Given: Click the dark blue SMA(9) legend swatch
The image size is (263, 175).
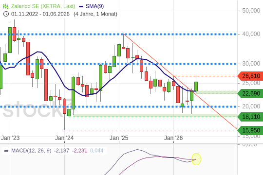Looking at the screenshot, I should (81, 6).
